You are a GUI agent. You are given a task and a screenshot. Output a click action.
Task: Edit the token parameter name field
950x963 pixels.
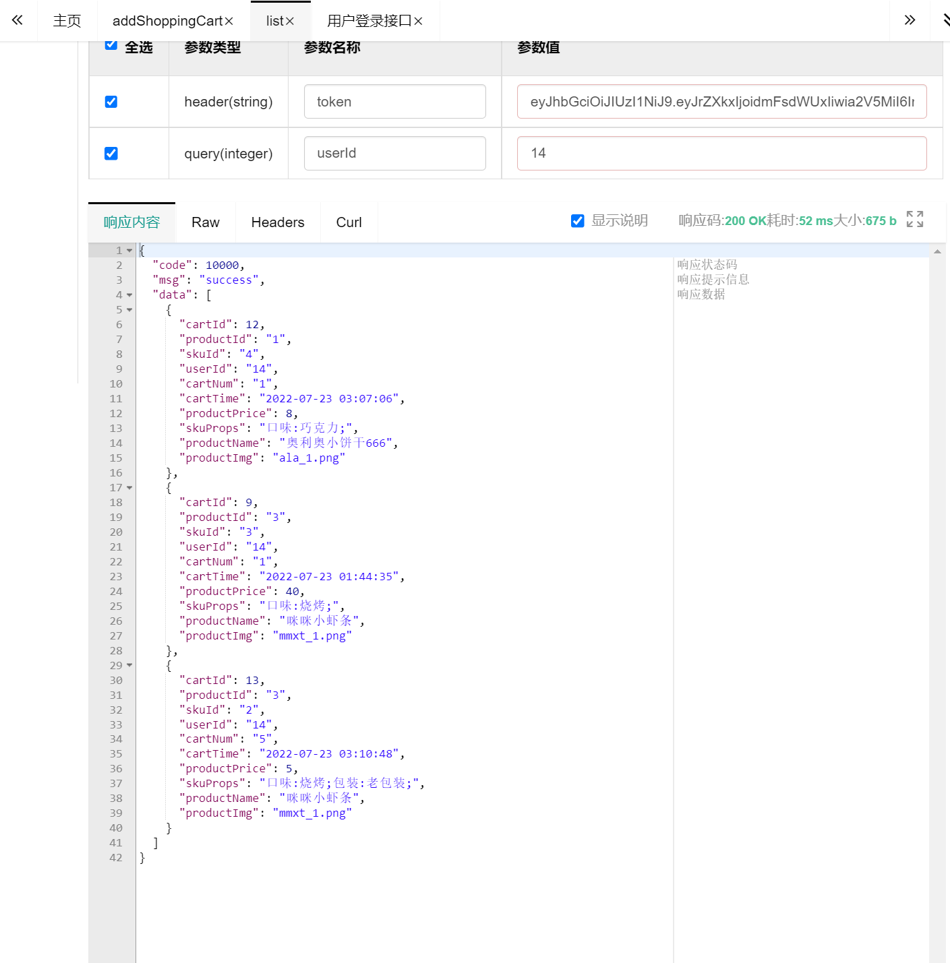pos(395,102)
